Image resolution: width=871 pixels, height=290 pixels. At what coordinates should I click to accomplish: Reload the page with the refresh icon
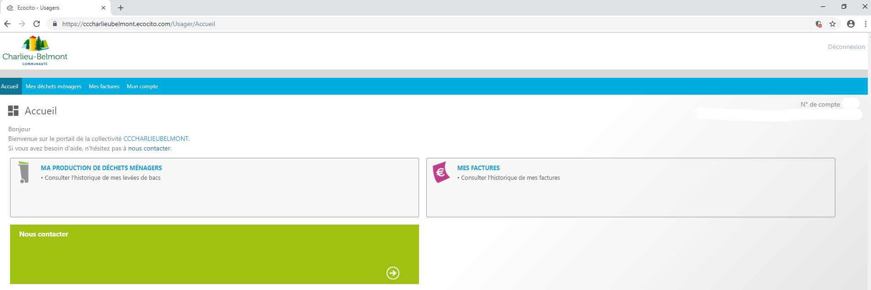37,24
